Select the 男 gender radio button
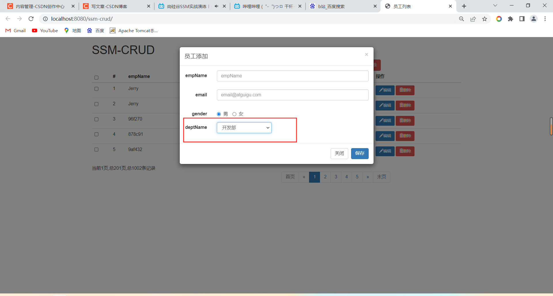 (219, 114)
